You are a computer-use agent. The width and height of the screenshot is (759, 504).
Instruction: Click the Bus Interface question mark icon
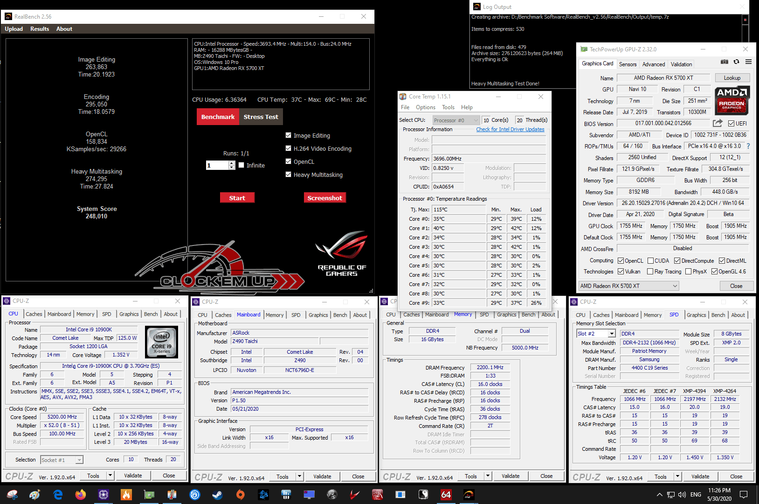[748, 146]
